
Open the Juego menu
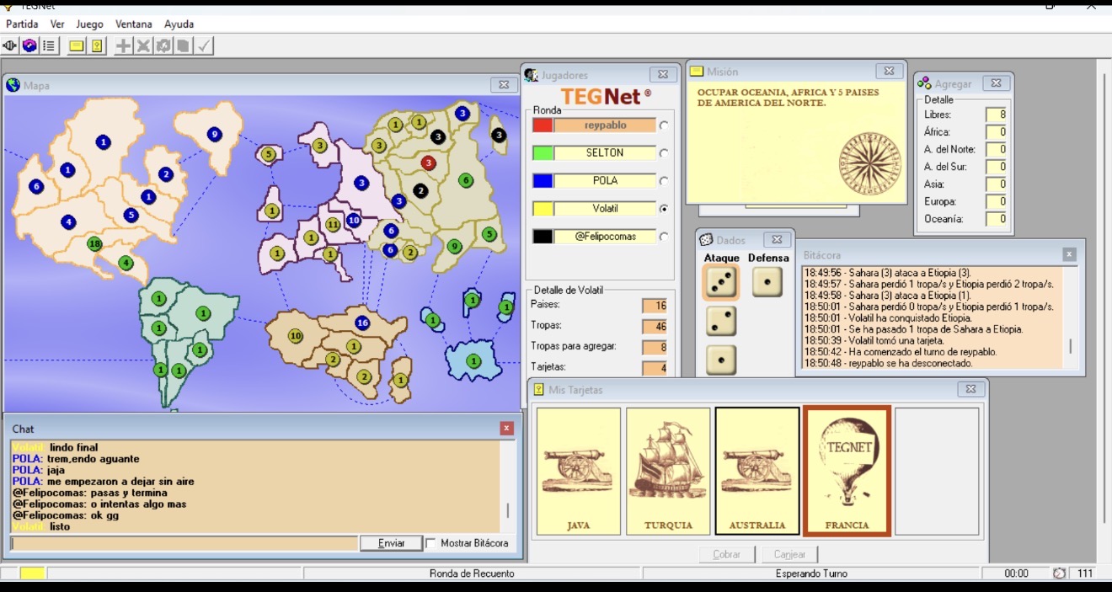[89, 24]
